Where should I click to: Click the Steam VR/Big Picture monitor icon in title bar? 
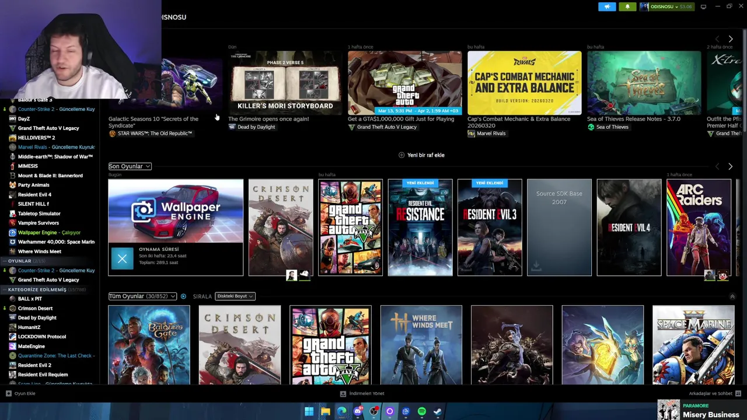[703, 6]
